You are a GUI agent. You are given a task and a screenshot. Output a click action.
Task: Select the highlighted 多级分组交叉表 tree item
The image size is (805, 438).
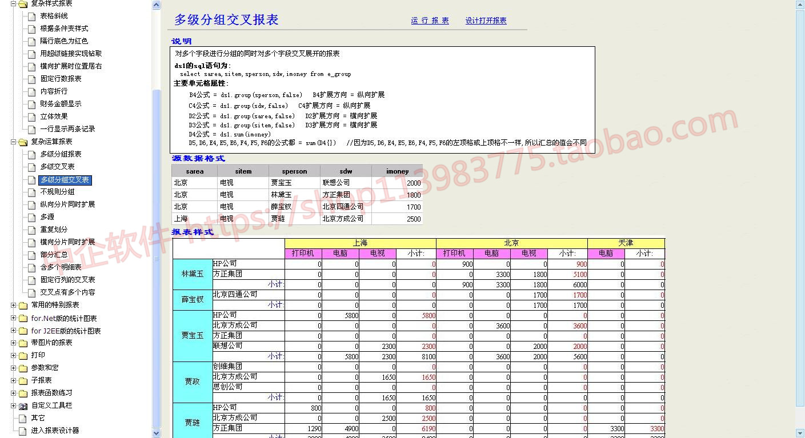click(x=65, y=180)
